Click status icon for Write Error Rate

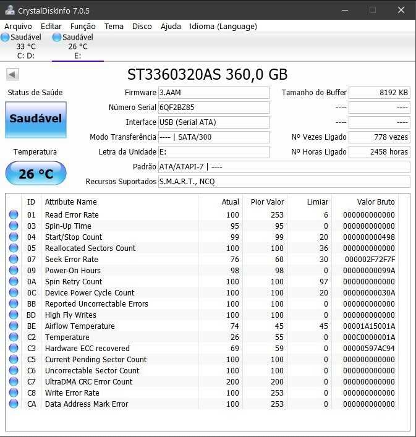14,392
